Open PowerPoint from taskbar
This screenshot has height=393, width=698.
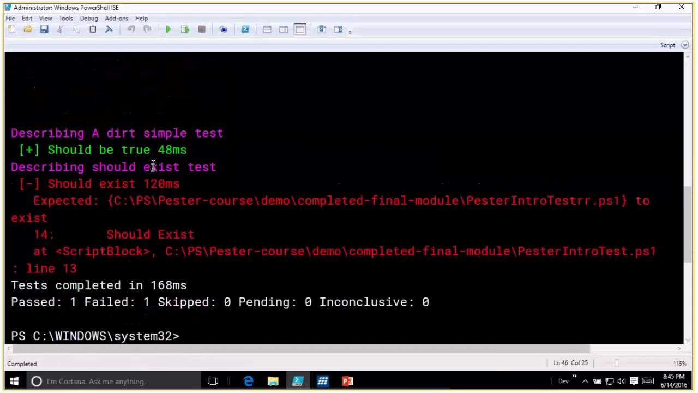tap(347, 381)
